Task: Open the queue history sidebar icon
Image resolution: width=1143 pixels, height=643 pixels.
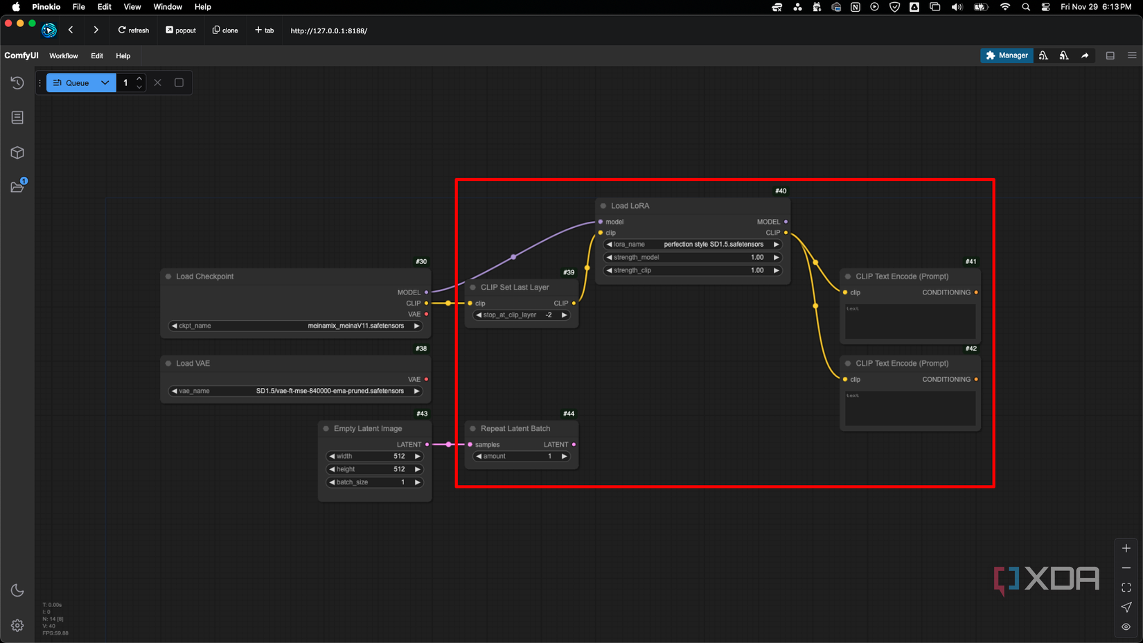Action: pos(17,83)
